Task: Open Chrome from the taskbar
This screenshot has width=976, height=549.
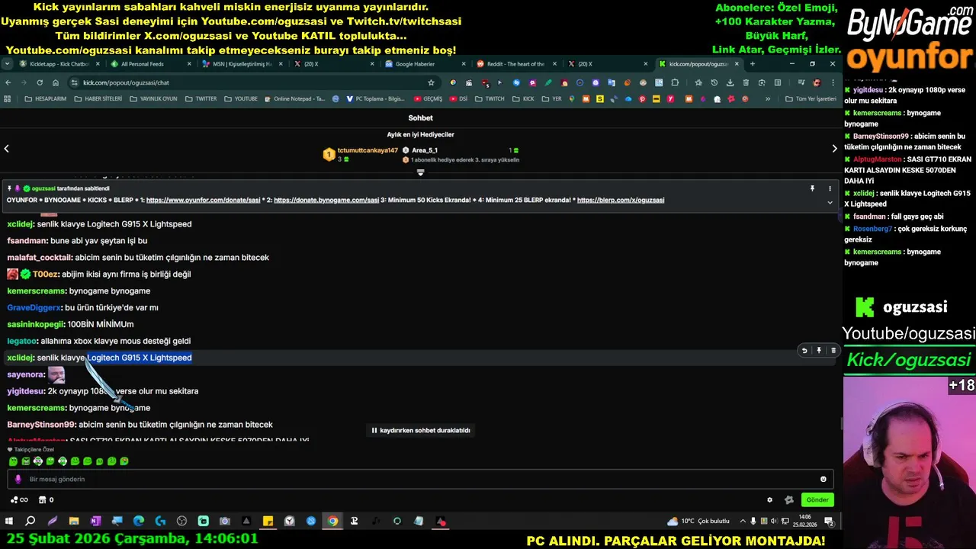Action: [x=332, y=522]
